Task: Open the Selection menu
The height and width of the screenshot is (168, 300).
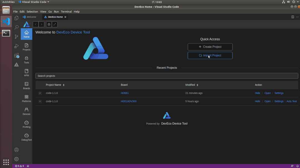Action: pos(32,12)
